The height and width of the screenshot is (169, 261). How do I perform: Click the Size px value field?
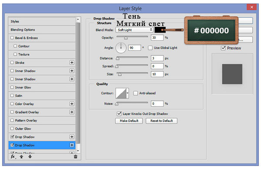pos(157,74)
